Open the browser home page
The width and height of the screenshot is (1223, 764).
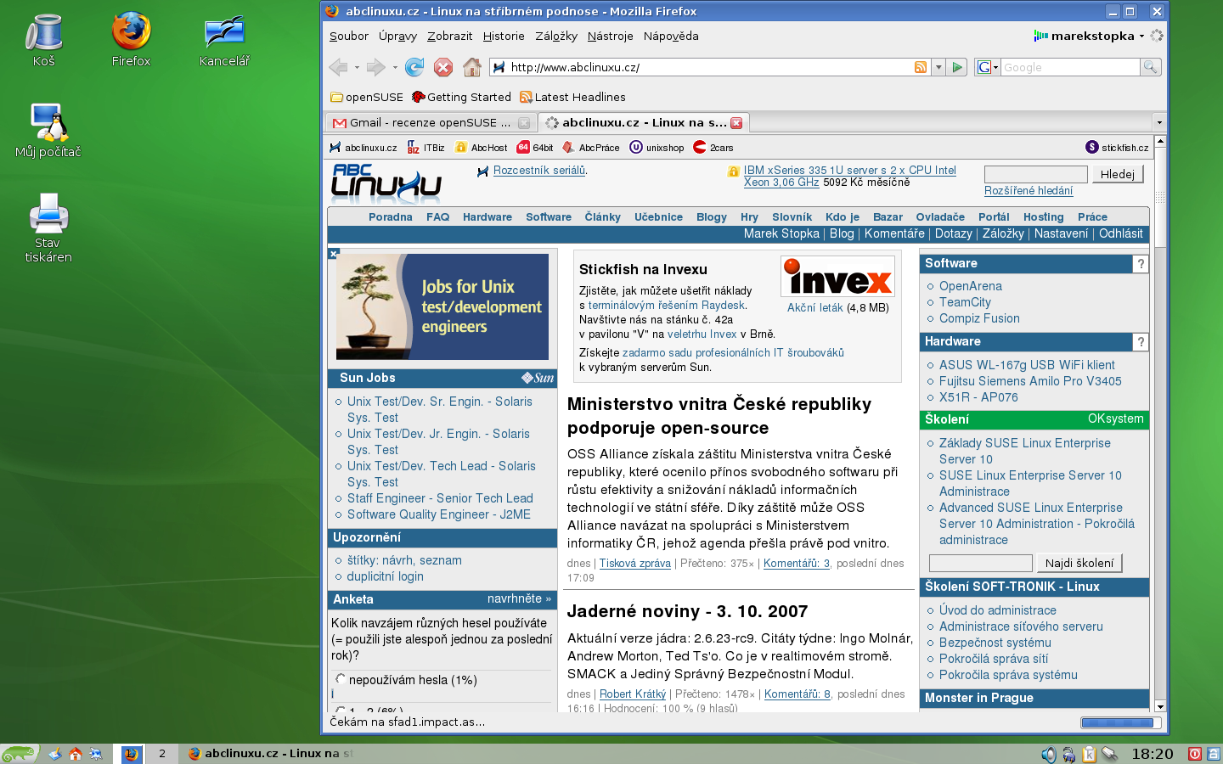click(472, 67)
